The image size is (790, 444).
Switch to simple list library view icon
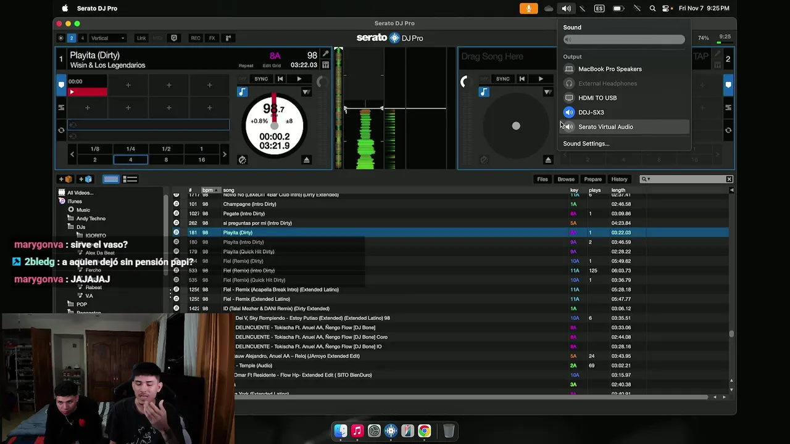tap(111, 179)
